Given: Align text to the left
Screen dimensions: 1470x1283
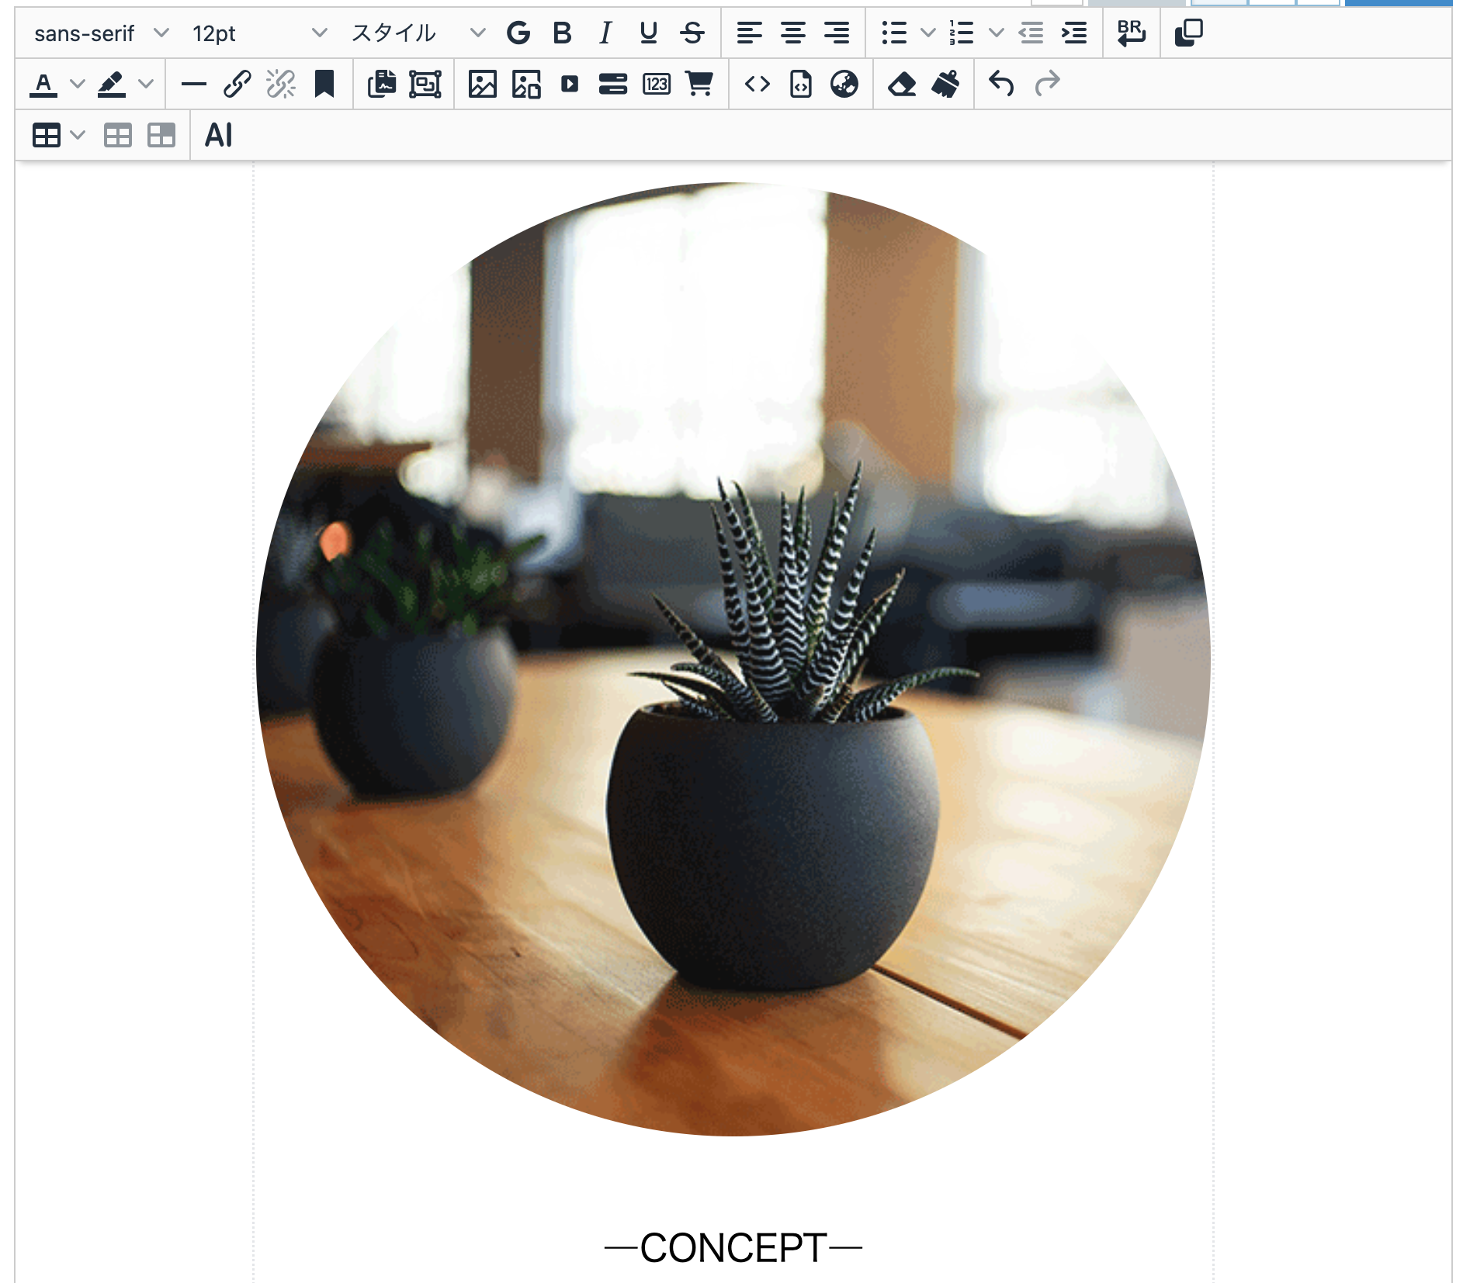Looking at the screenshot, I should pyautogui.click(x=750, y=33).
